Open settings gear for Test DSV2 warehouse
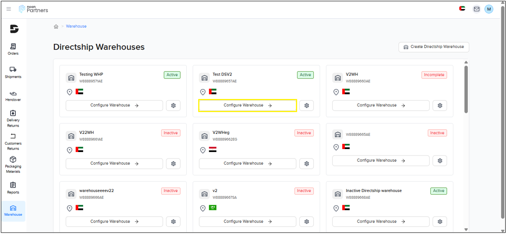 tap(306, 105)
